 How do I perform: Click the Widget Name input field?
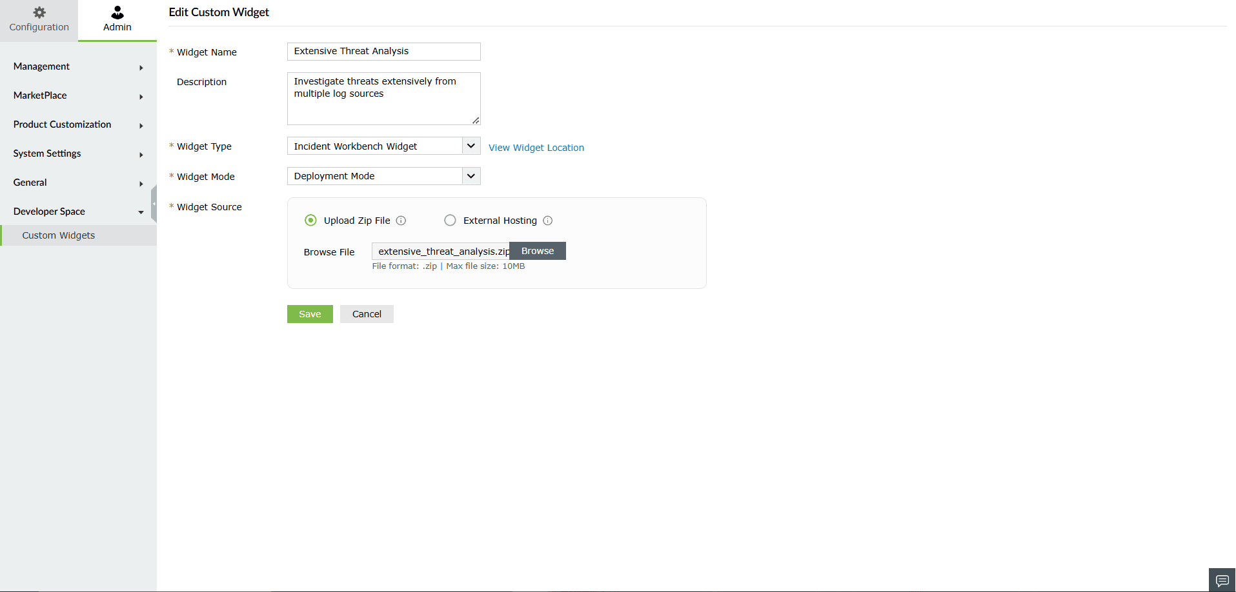point(383,52)
